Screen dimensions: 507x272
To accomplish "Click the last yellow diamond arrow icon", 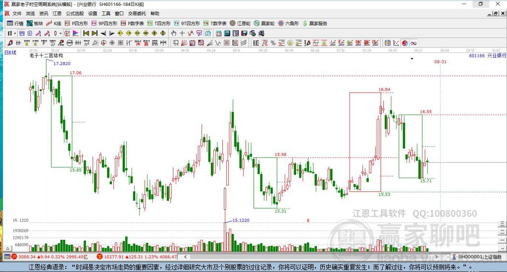I will coord(163,33).
